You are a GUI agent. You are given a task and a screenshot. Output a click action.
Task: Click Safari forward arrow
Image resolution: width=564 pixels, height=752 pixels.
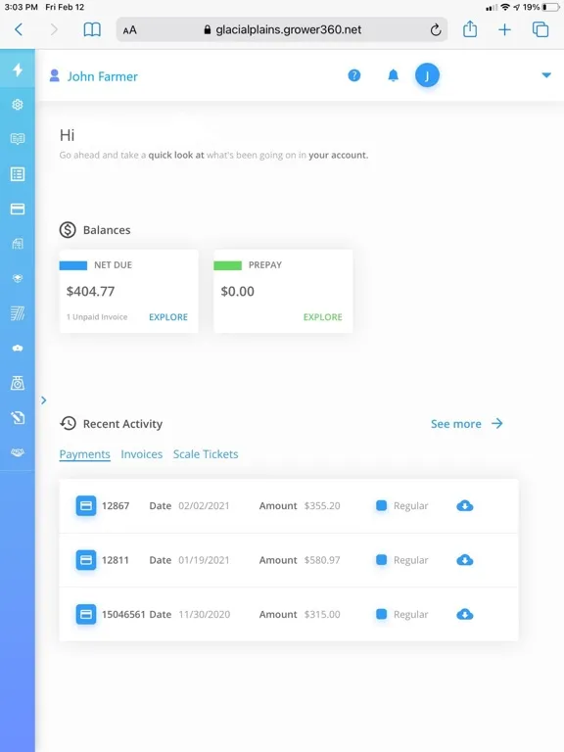tap(54, 29)
